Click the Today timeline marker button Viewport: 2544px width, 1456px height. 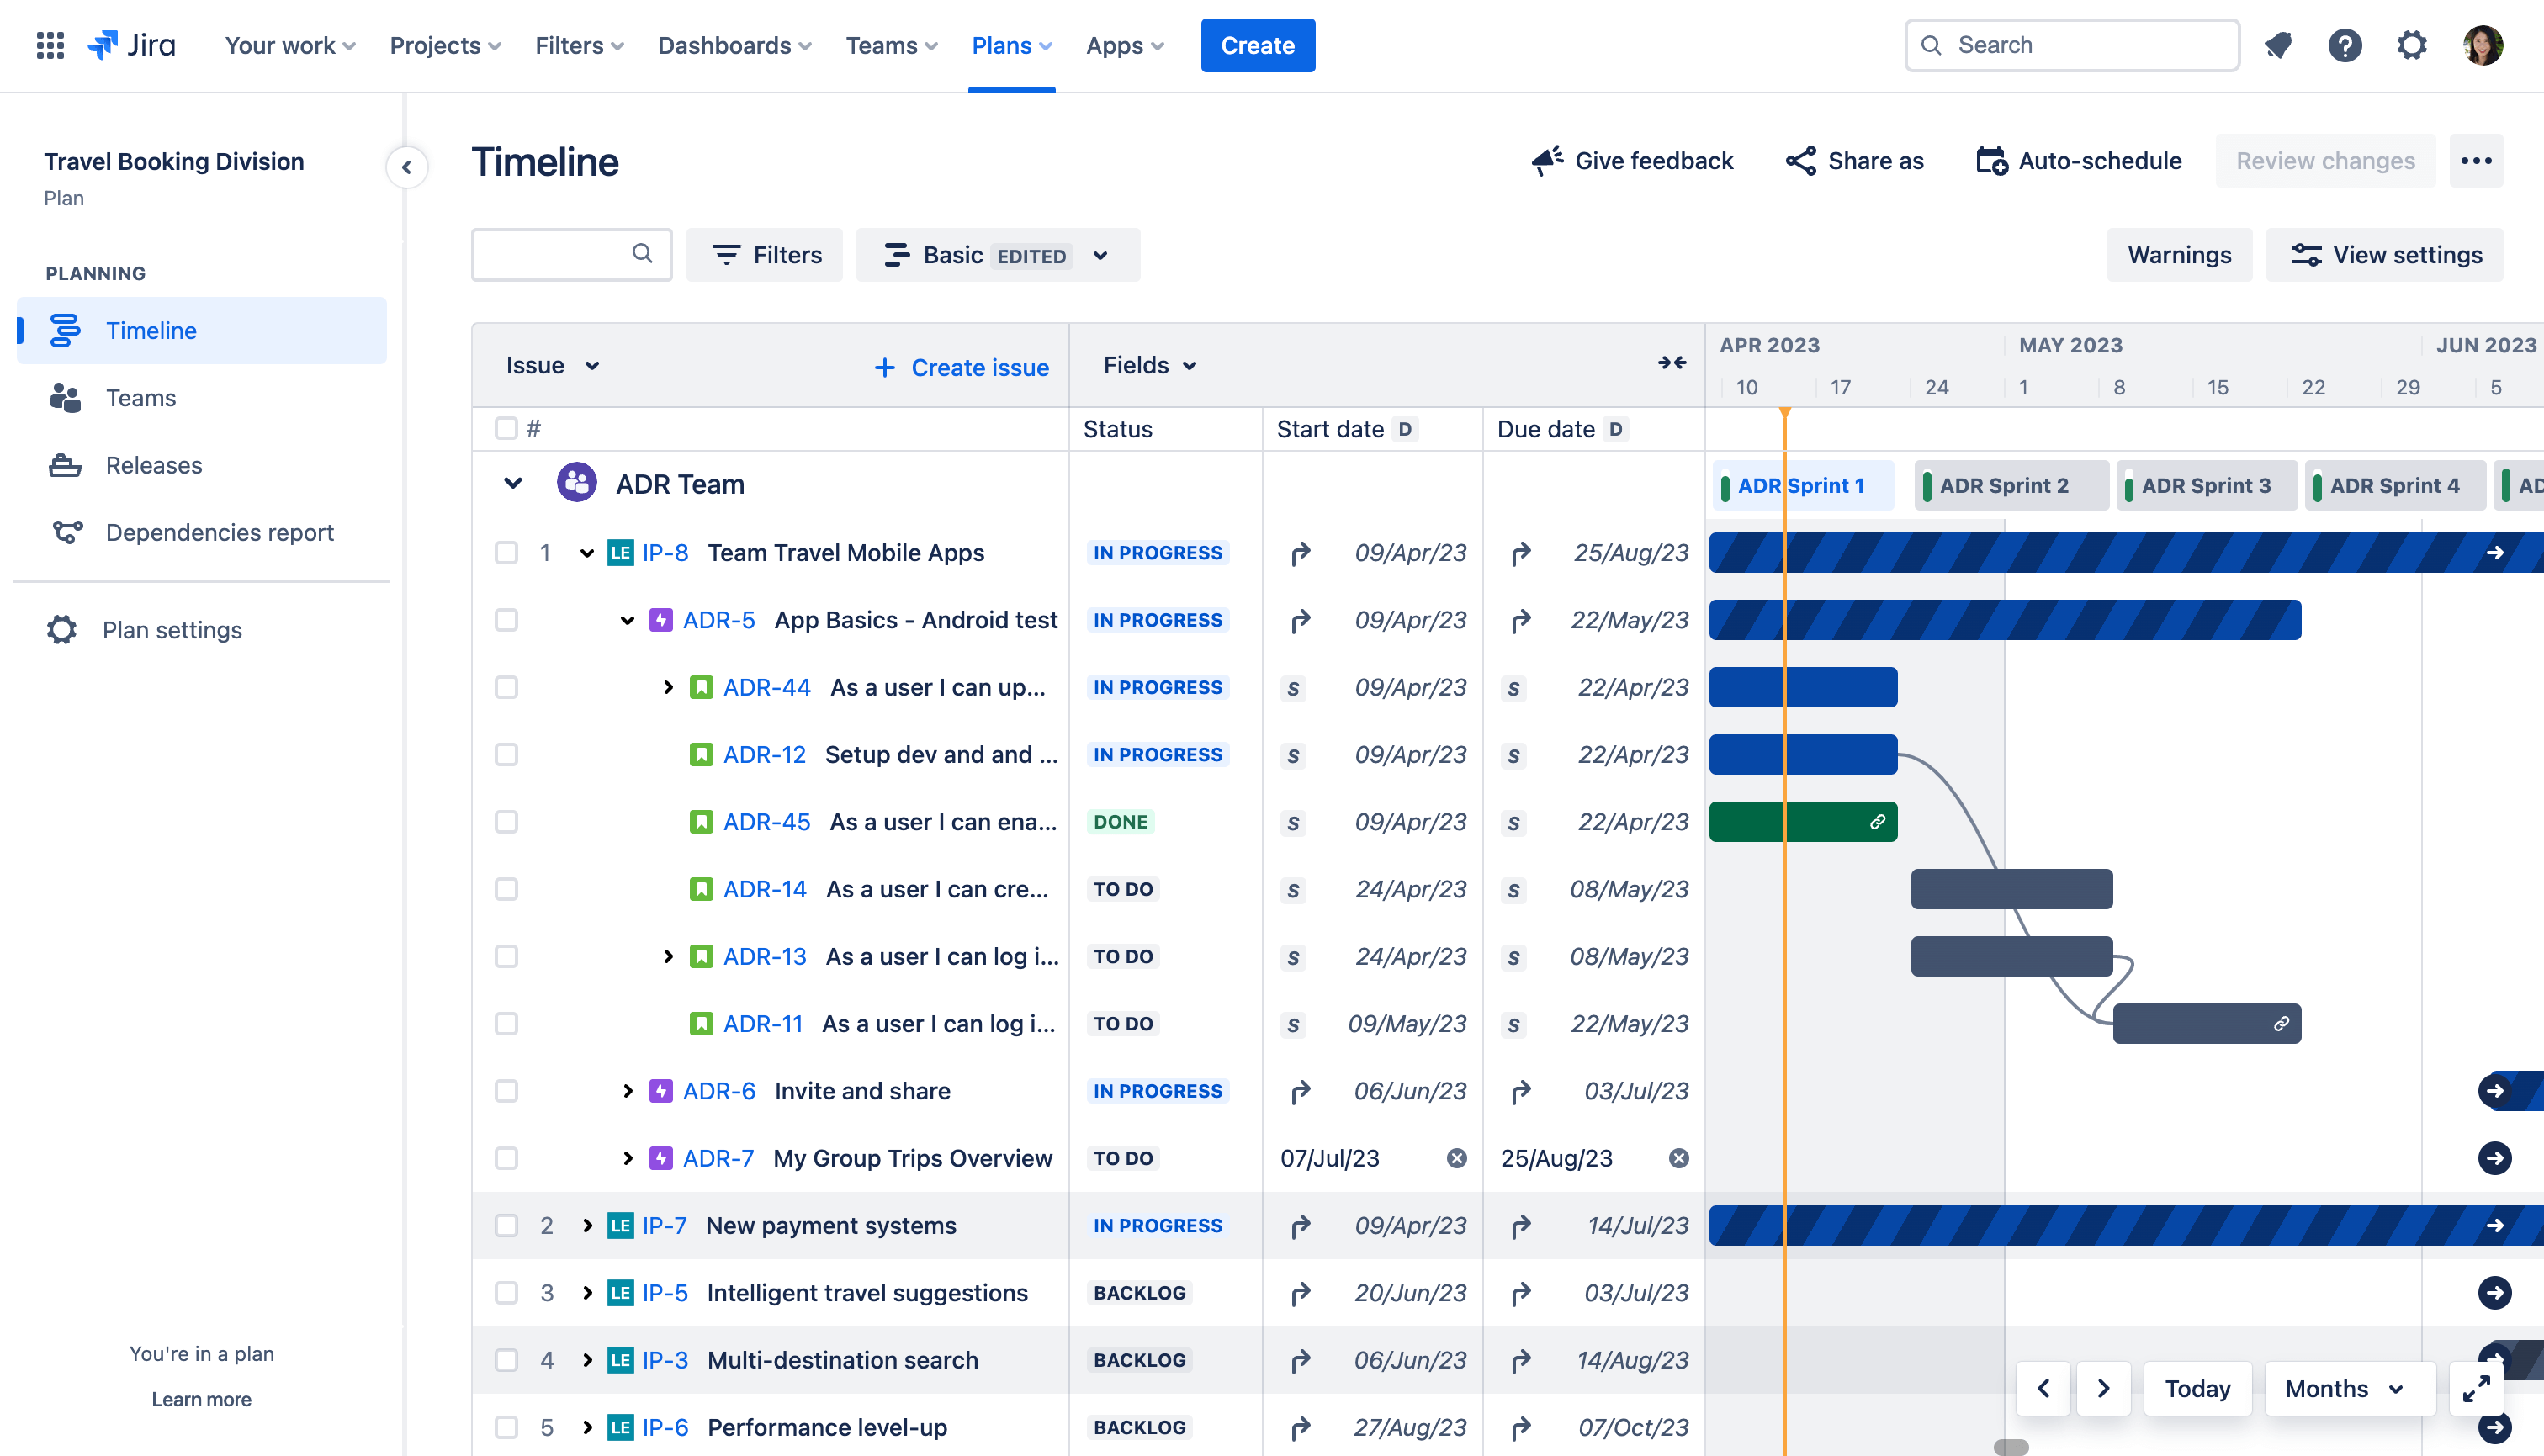(2198, 1388)
